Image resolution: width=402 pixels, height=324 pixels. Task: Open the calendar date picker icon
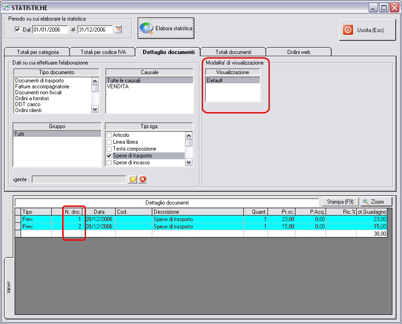(118, 29)
